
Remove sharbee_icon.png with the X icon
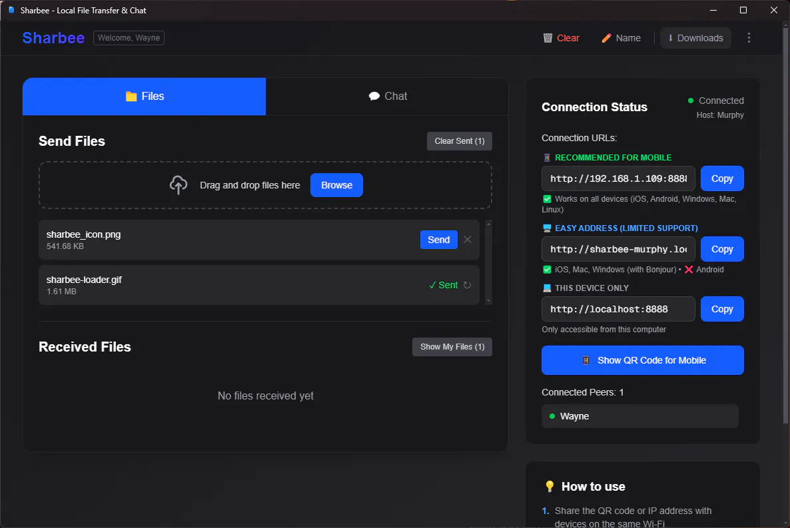tap(468, 239)
